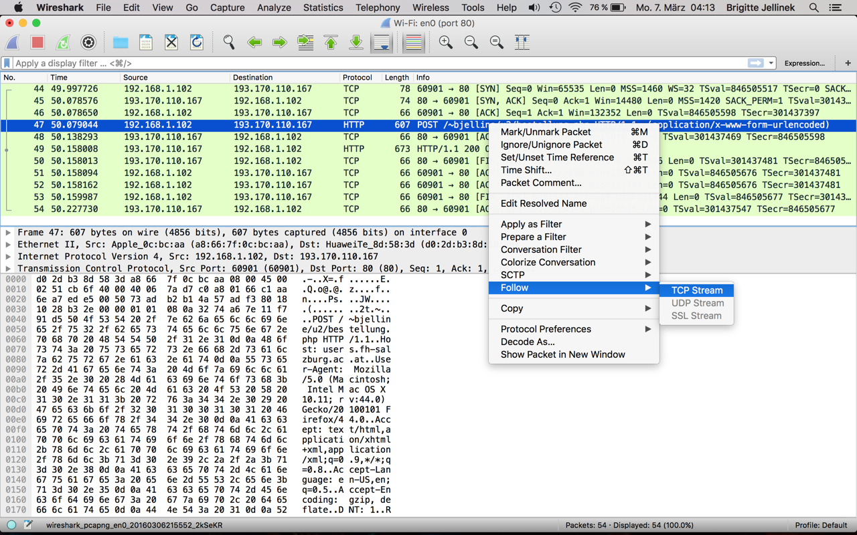This screenshot has height=535, width=857.
Task: Open Colorize Conversation submenu
Action: point(574,262)
